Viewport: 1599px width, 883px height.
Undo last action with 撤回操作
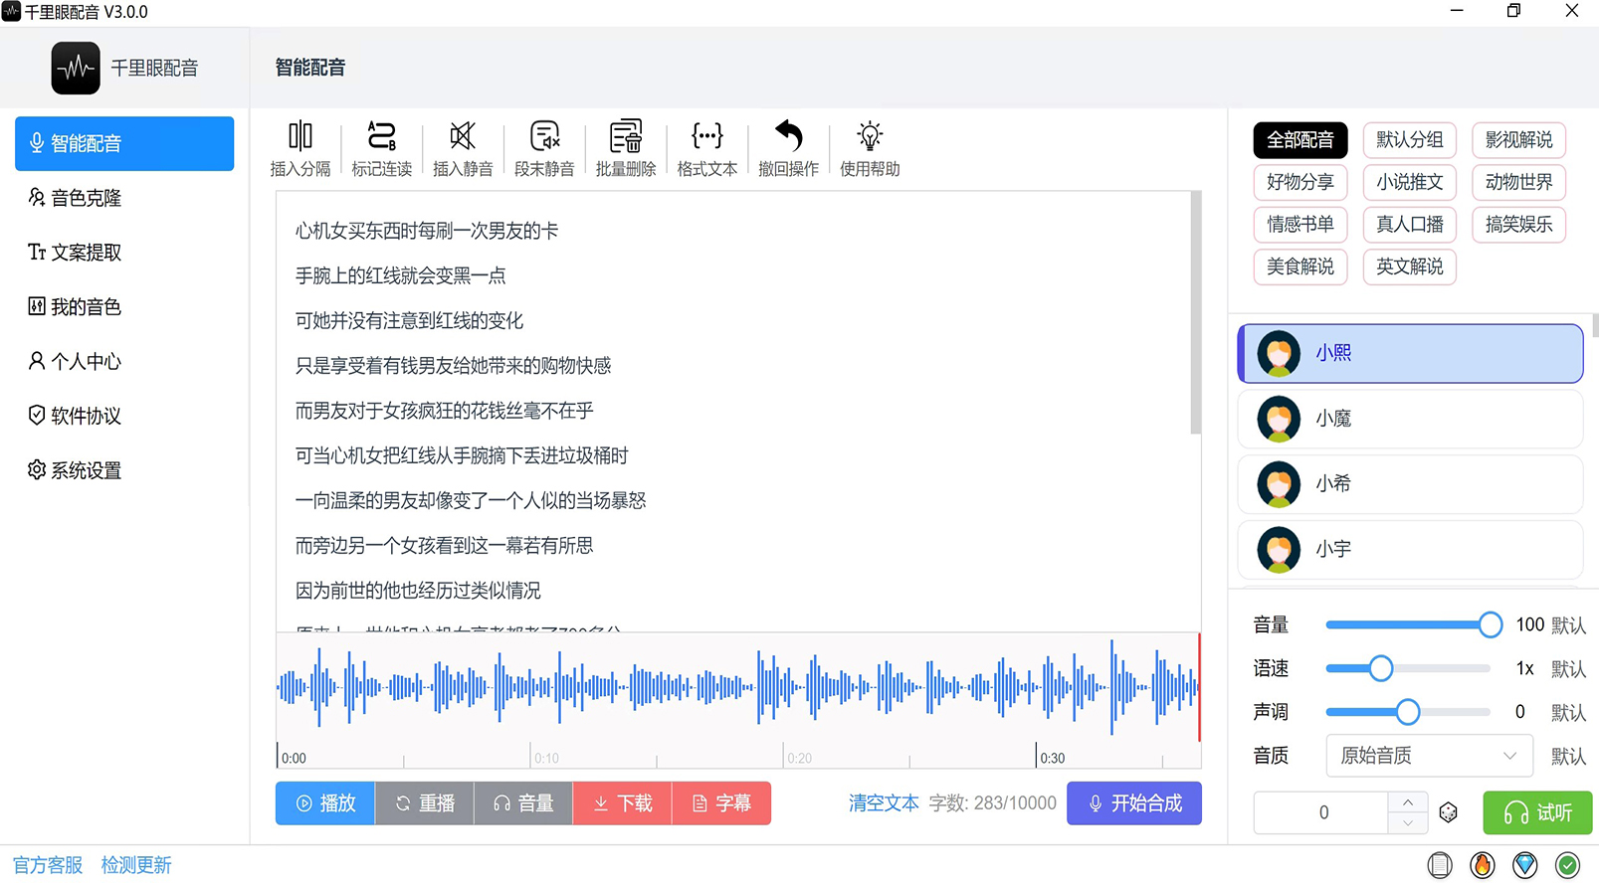(788, 136)
